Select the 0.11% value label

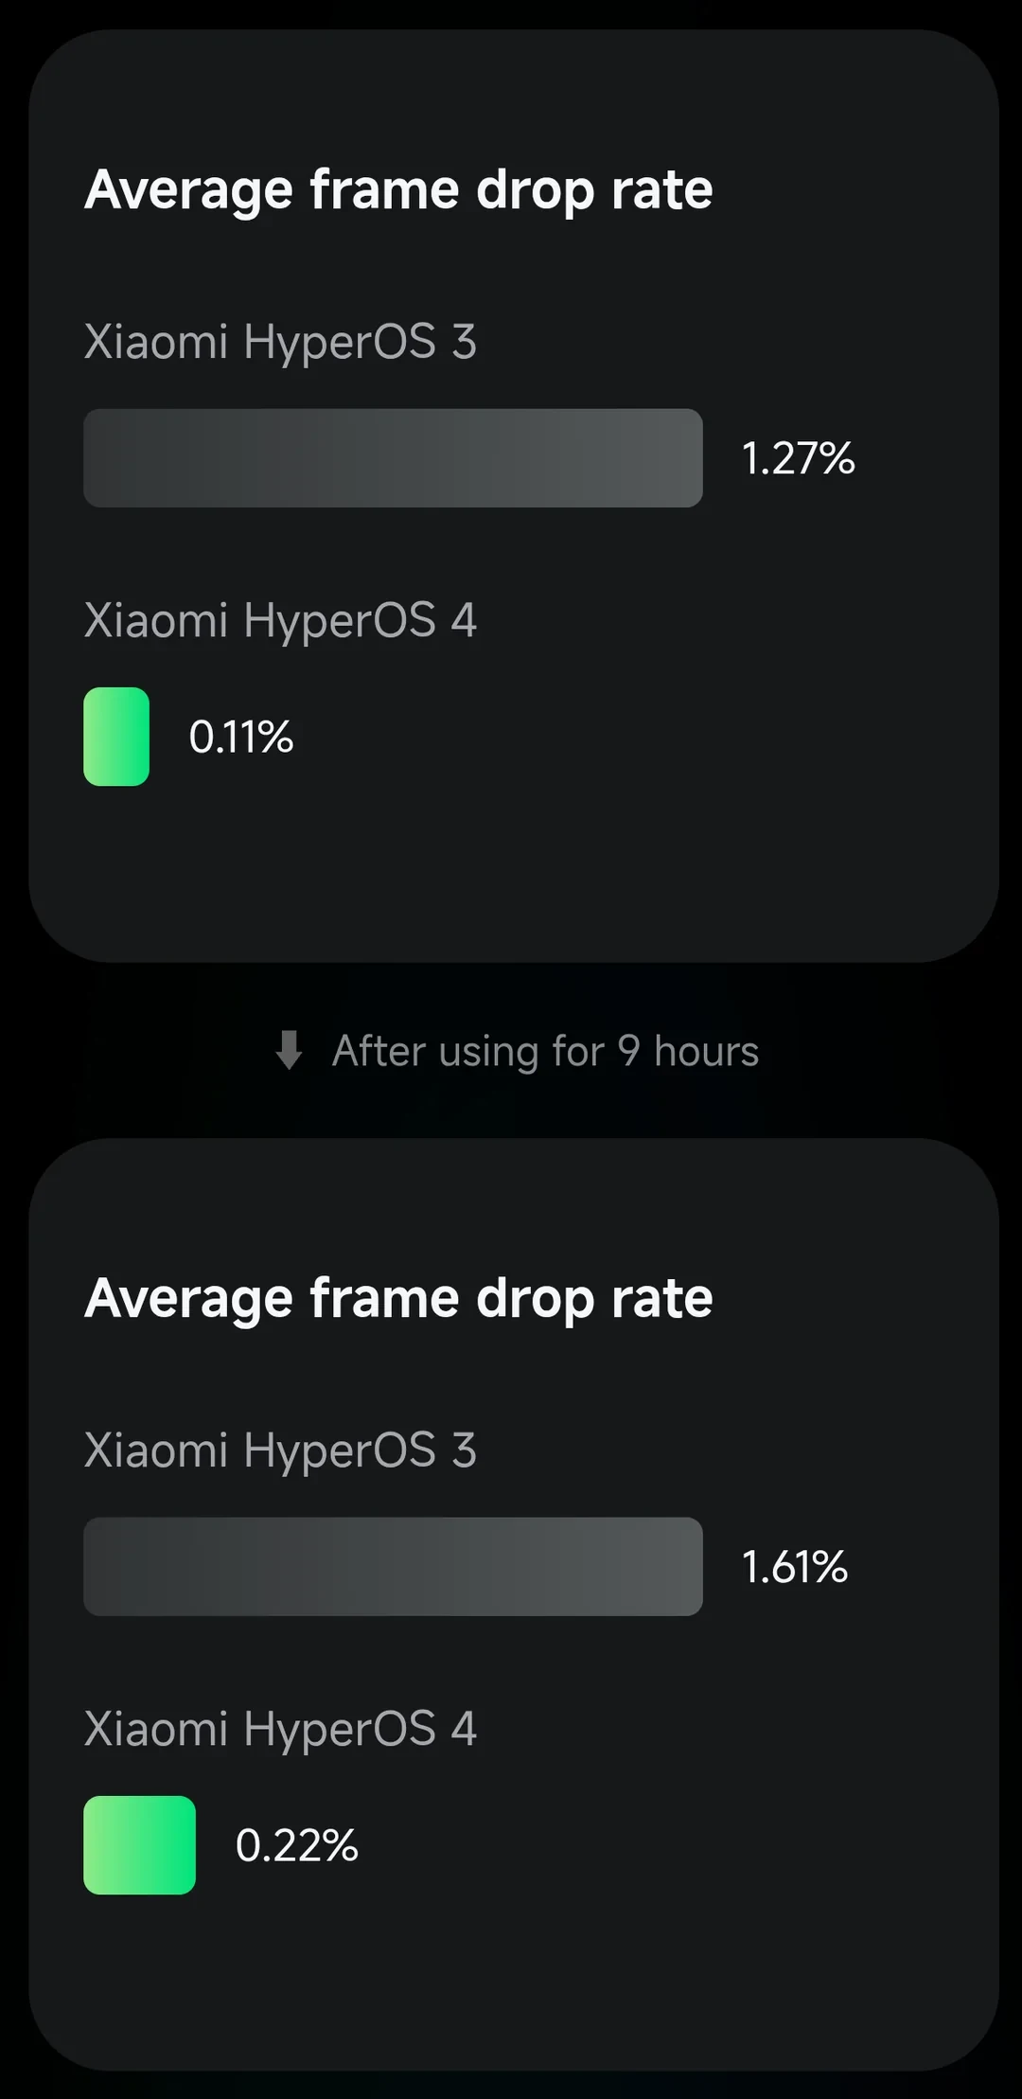(240, 737)
